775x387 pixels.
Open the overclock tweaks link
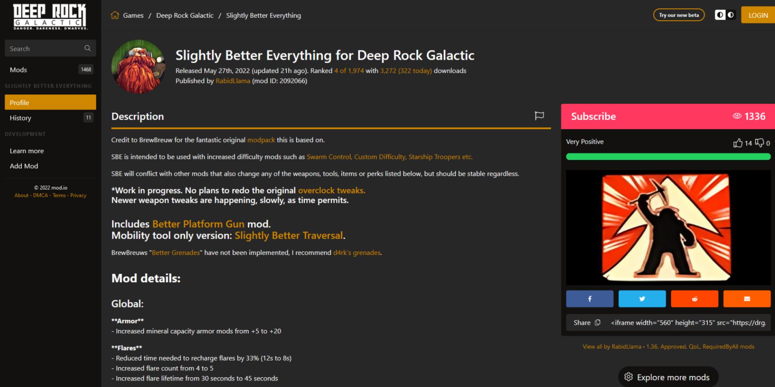click(331, 190)
